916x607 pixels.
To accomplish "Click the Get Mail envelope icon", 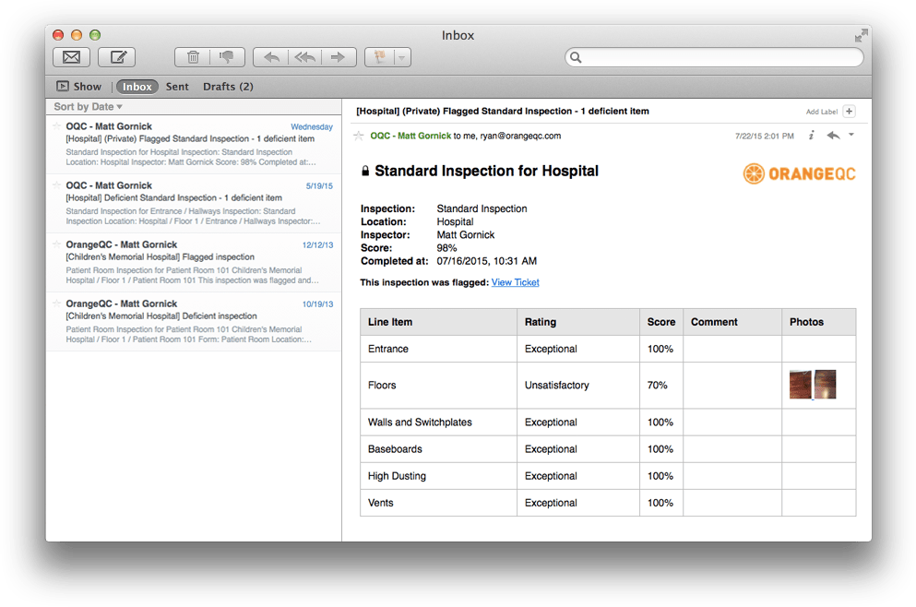I will click(x=71, y=57).
